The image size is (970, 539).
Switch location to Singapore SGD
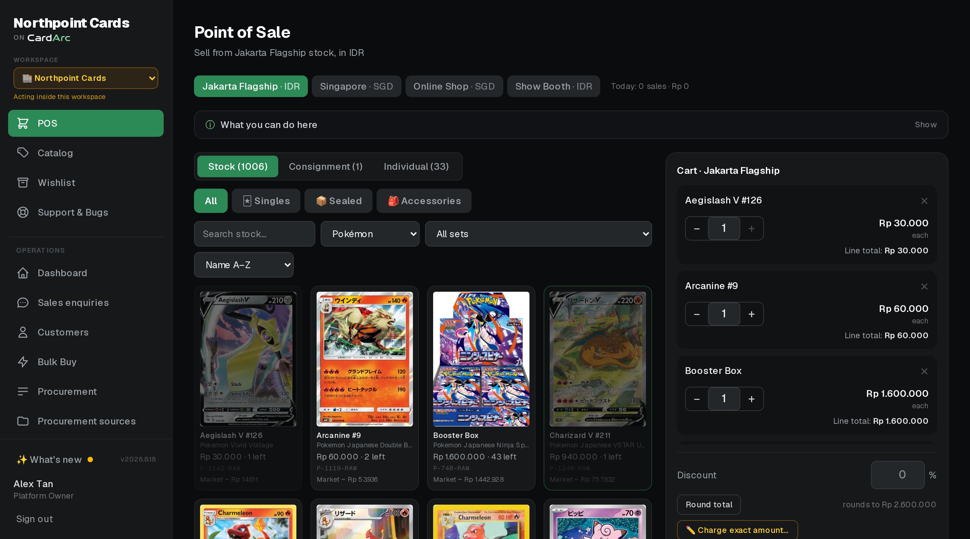pyautogui.click(x=356, y=86)
